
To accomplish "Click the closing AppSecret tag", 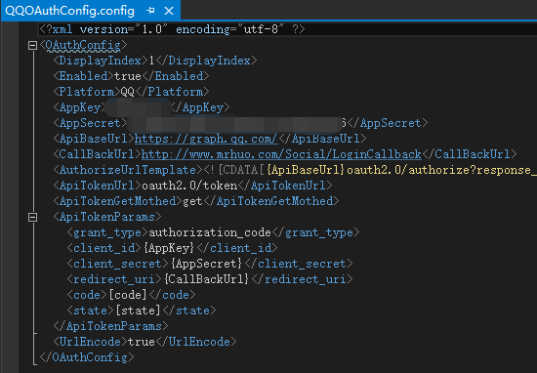I will (388, 123).
